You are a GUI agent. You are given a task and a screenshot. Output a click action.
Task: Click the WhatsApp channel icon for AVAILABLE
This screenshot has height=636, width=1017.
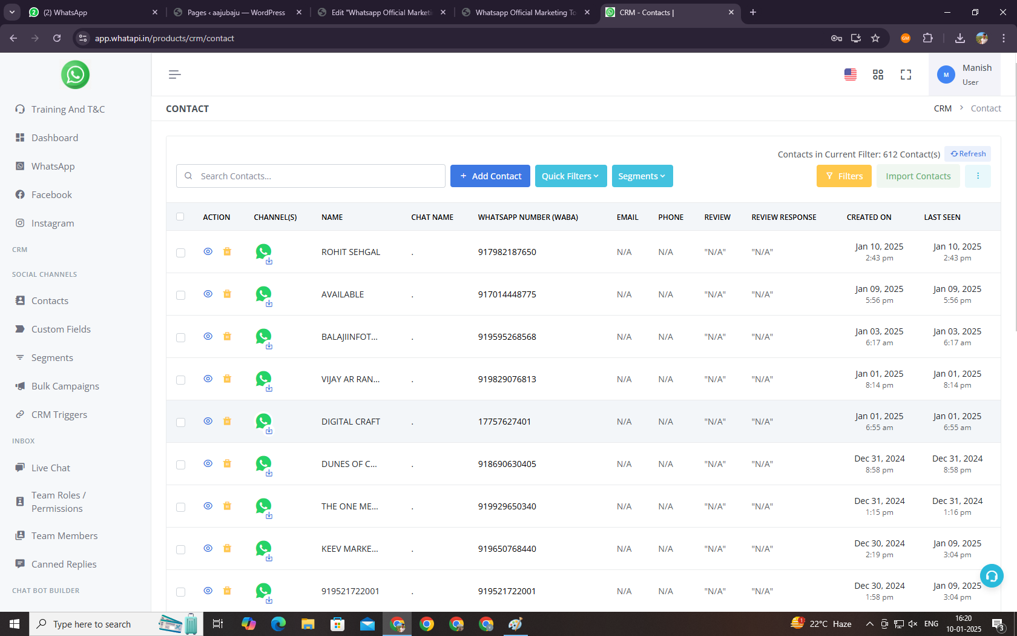tap(264, 295)
